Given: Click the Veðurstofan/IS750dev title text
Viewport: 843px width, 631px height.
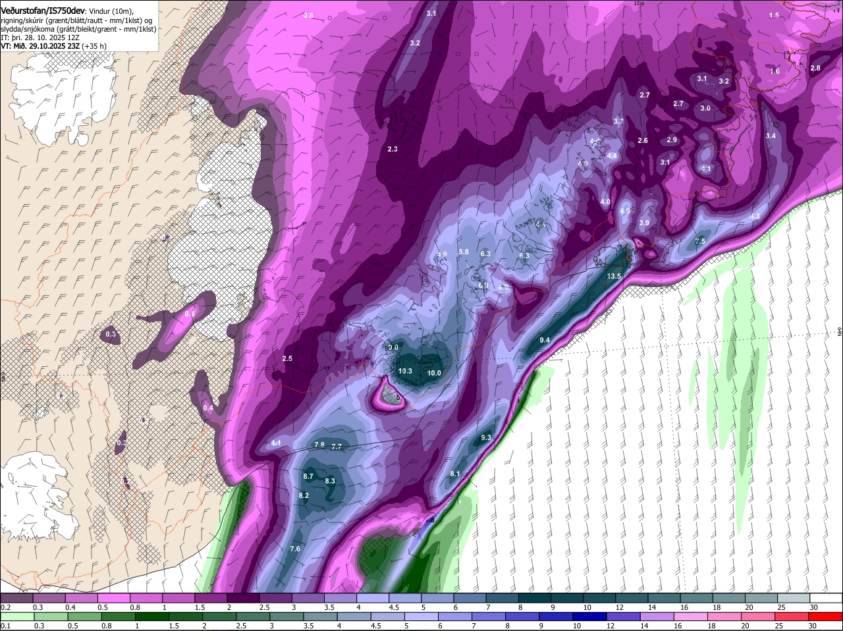Looking at the screenshot, I should [43, 11].
